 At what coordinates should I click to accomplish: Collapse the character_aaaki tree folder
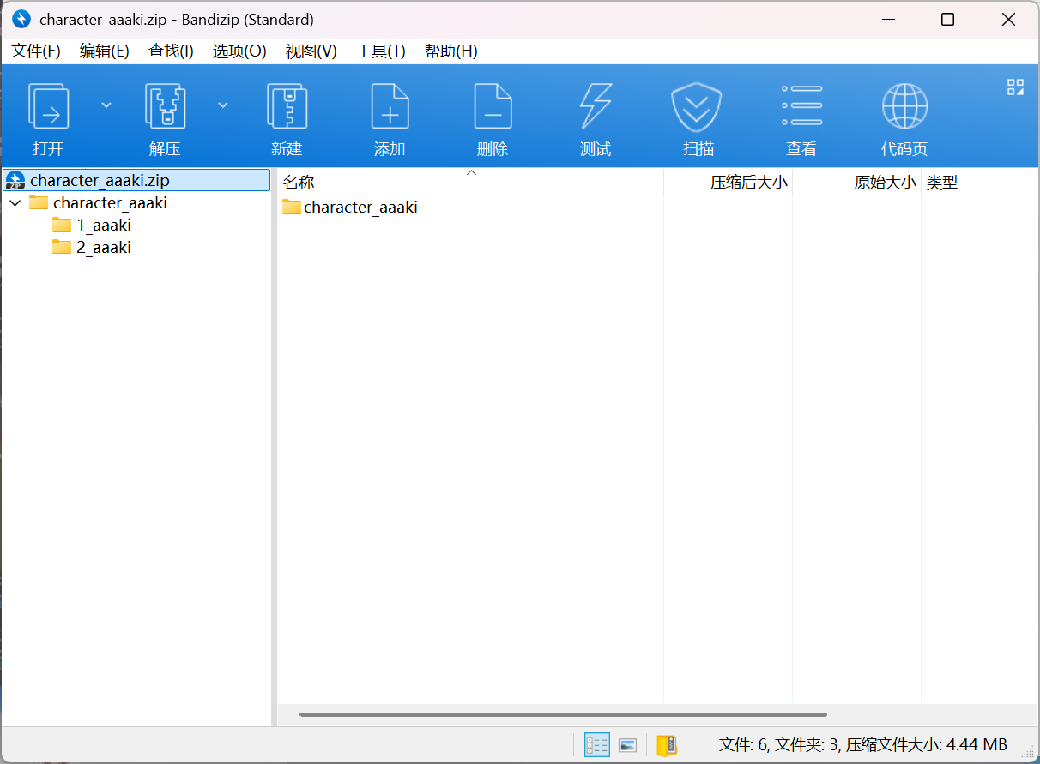pos(15,203)
